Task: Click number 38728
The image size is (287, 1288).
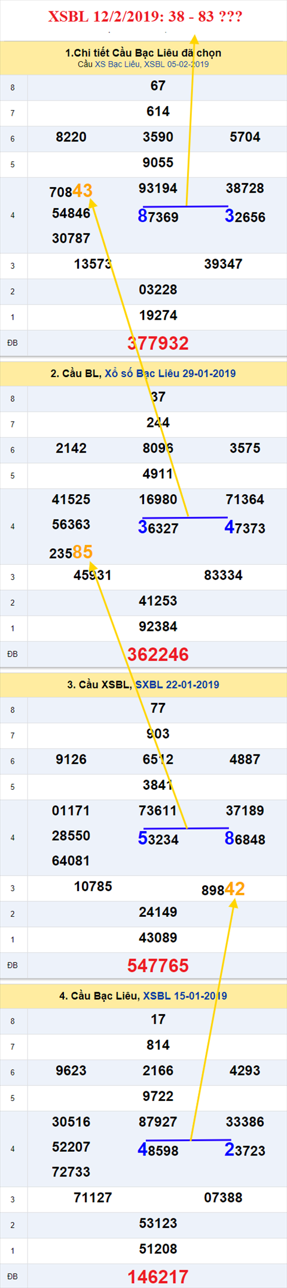Action: 245,188
